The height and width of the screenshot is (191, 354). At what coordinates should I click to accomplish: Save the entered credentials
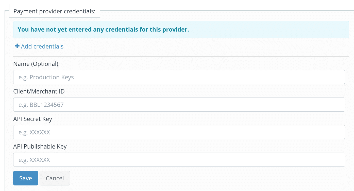point(26,178)
